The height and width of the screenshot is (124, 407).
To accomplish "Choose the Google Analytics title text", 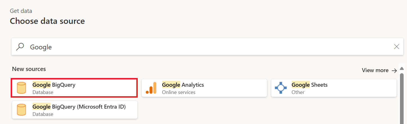I will (x=183, y=85).
